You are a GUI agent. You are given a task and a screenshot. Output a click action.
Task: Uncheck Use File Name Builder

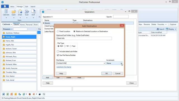tap(58, 55)
